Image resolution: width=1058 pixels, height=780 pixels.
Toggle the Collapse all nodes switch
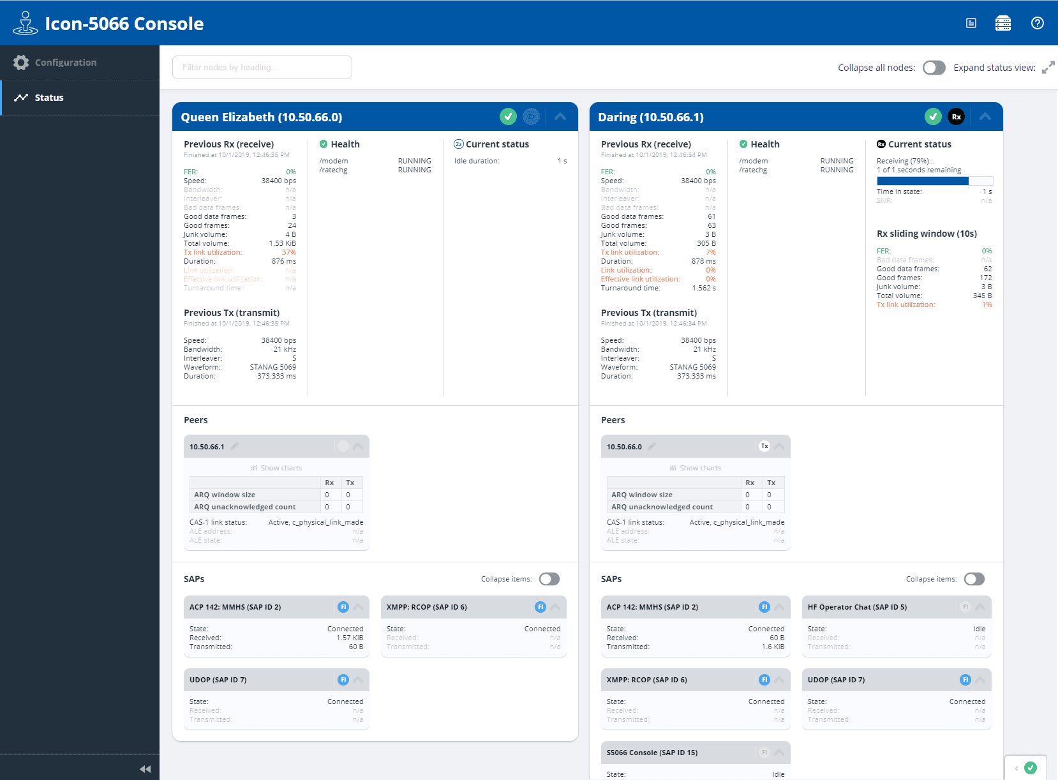934,68
